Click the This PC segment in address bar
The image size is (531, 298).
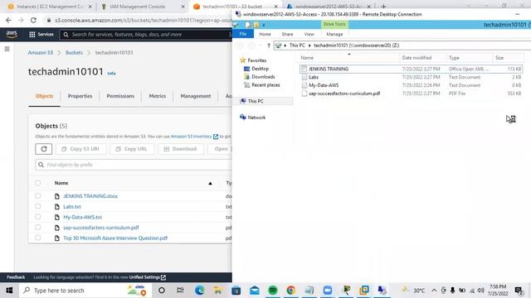click(297, 46)
